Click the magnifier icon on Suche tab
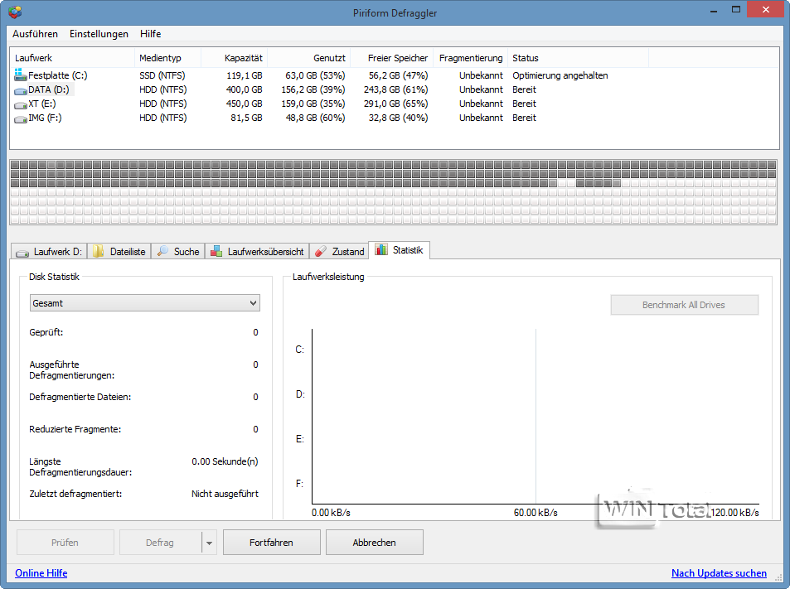This screenshot has height=589, width=790. click(x=162, y=251)
